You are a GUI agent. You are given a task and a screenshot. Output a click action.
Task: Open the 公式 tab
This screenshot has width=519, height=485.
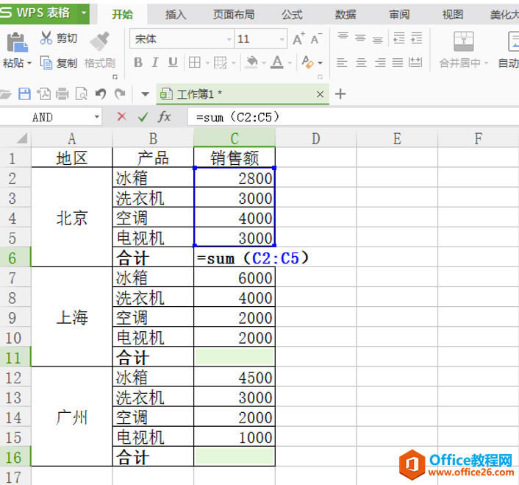click(292, 15)
